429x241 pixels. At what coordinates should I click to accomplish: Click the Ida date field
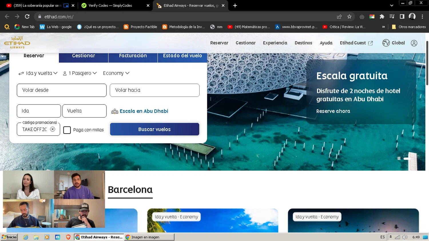tap(39, 111)
